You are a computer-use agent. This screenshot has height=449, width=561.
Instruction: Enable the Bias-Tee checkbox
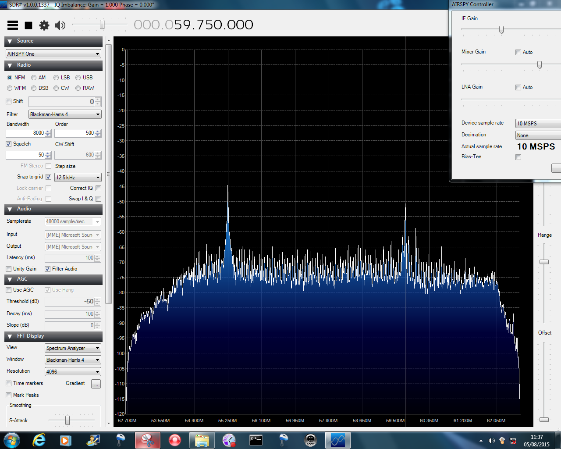click(x=518, y=157)
